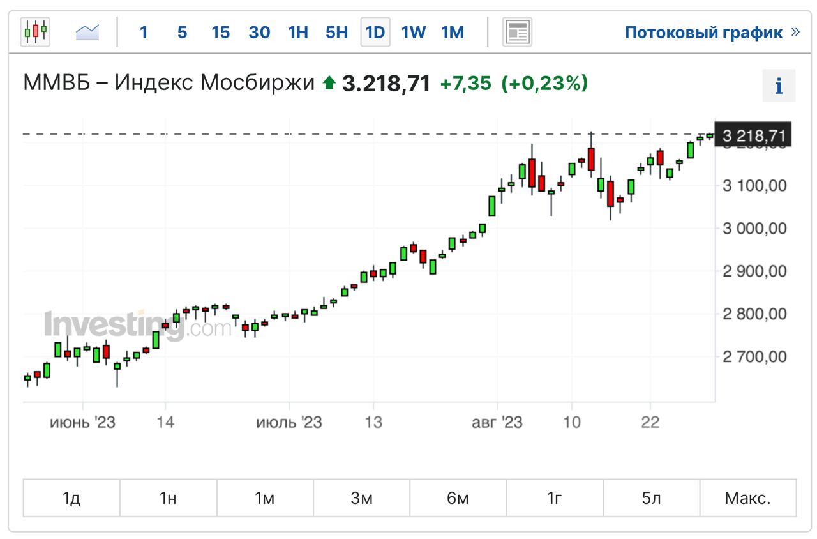817x539 pixels.
Task: Set the 1-minute interval
Action: (144, 32)
